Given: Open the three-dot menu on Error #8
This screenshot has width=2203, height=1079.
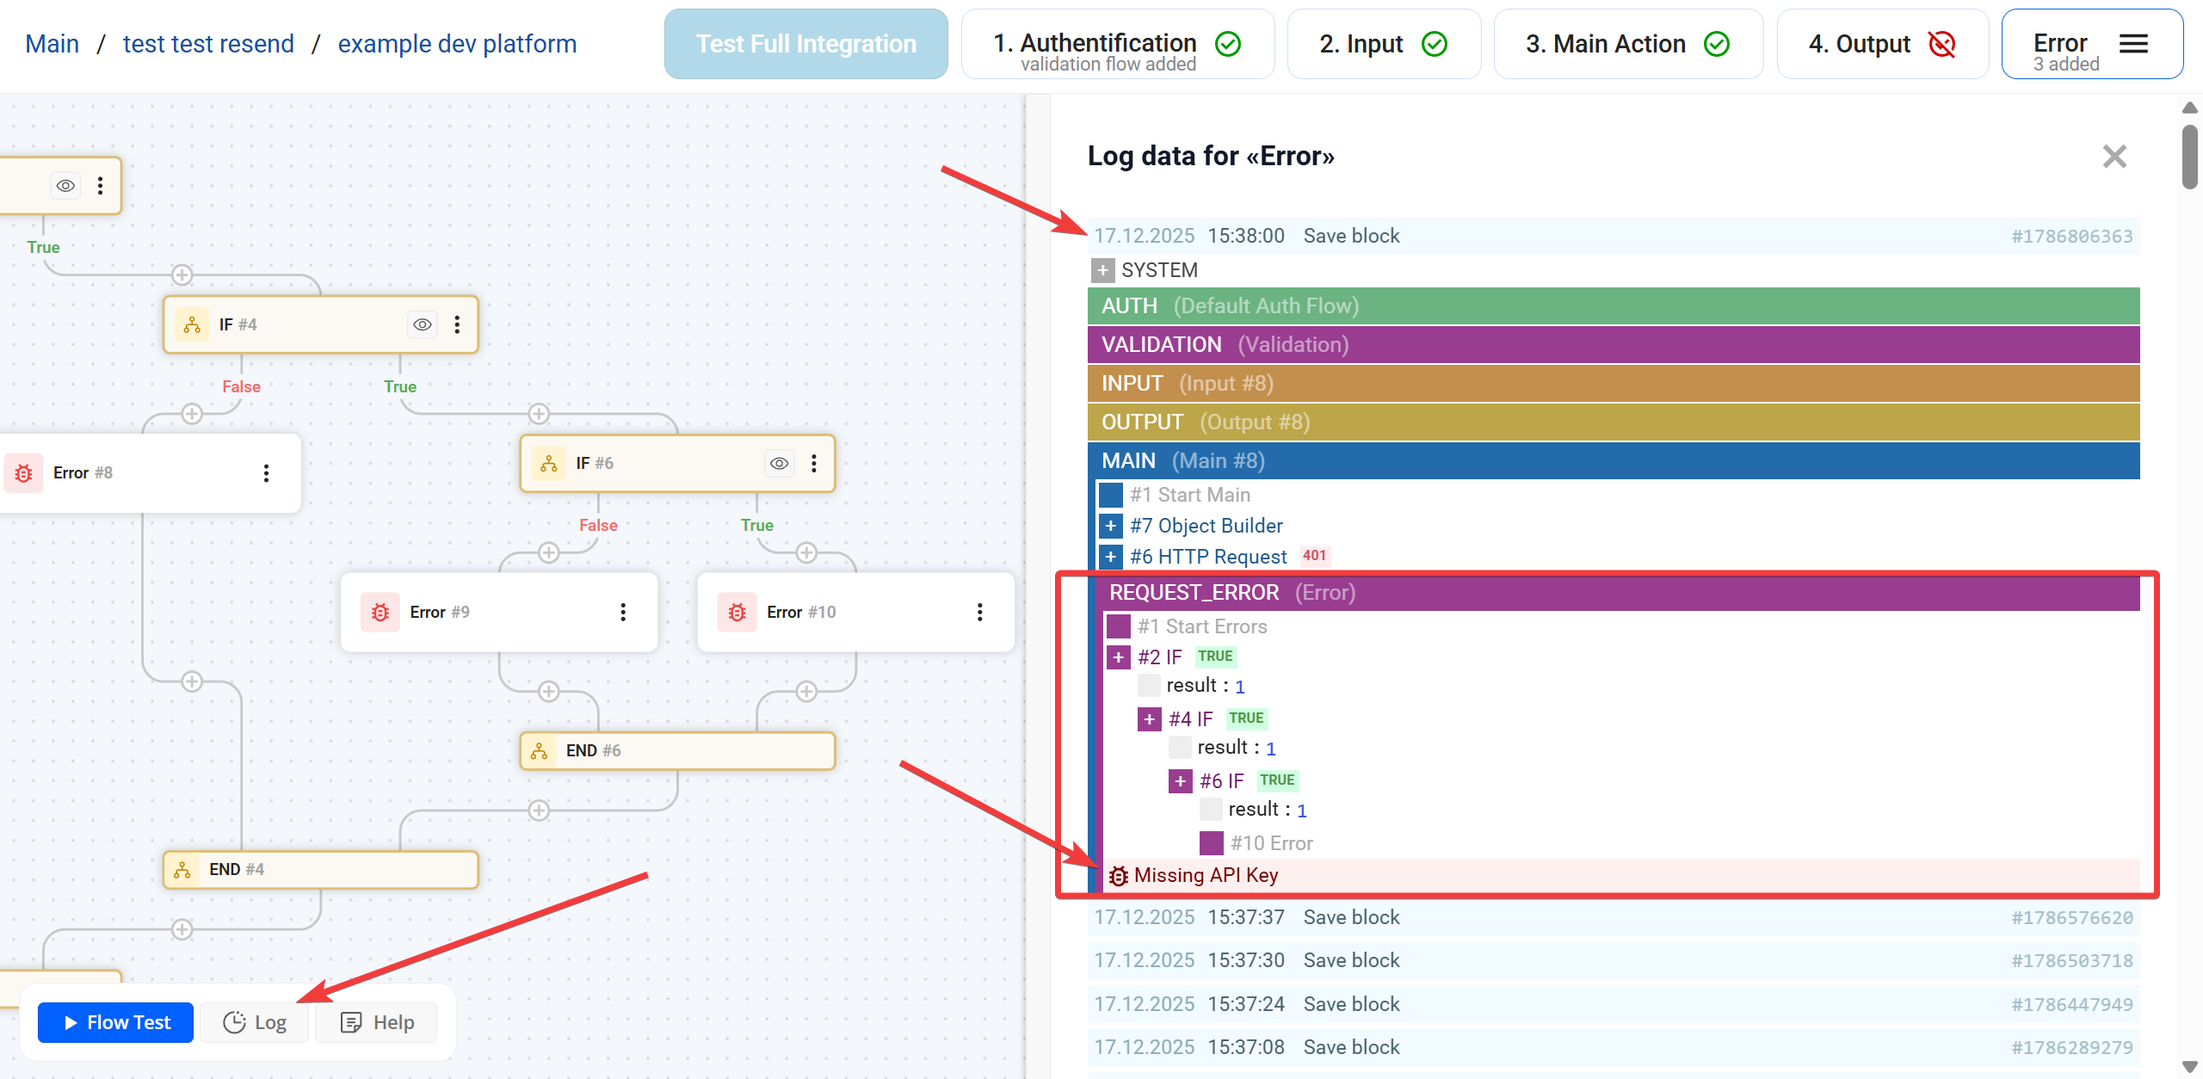Looking at the screenshot, I should 266,472.
